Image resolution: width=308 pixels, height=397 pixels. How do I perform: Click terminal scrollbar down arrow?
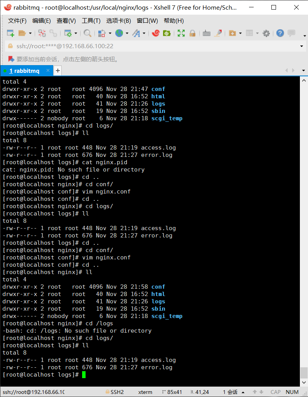pos(304,382)
